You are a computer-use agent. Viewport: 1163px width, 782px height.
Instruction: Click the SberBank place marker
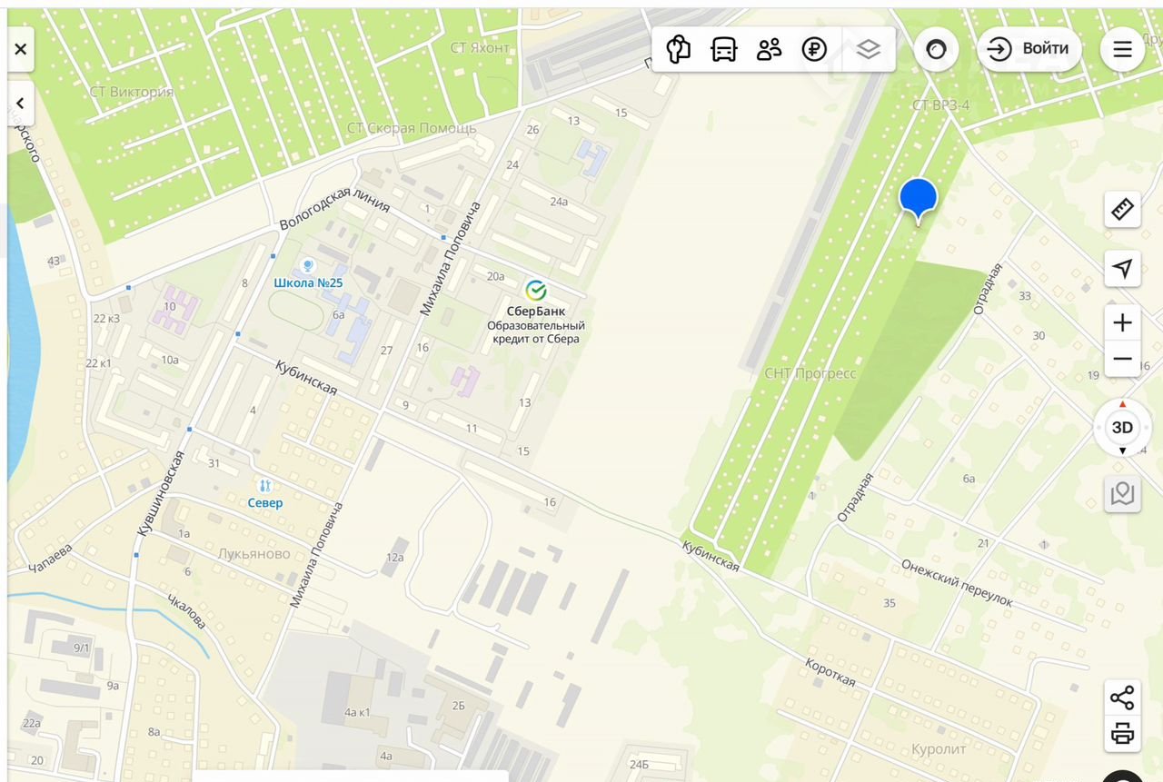[x=536, y=291]
